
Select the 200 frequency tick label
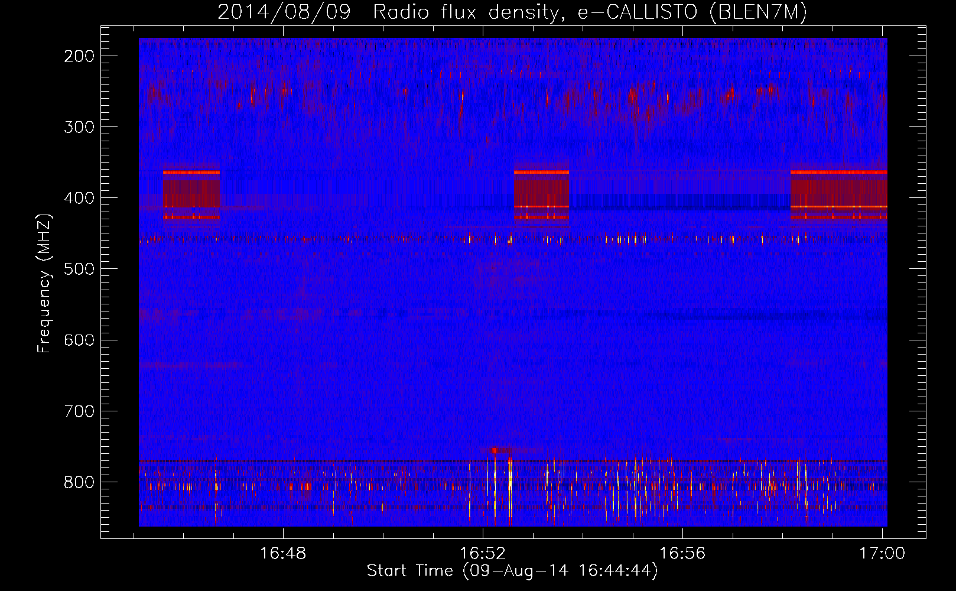coord(79,56)
